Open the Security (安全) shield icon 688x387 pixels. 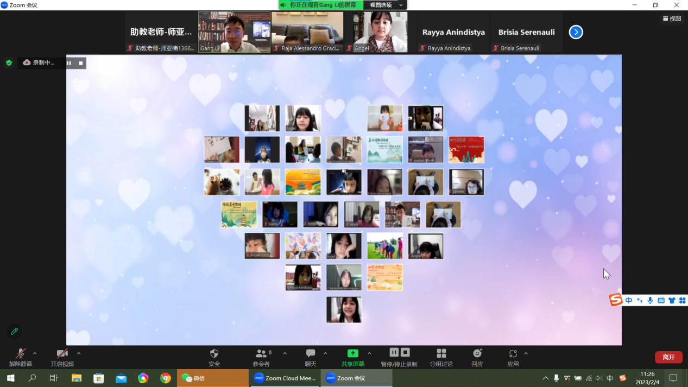click(x=214, y=354)
